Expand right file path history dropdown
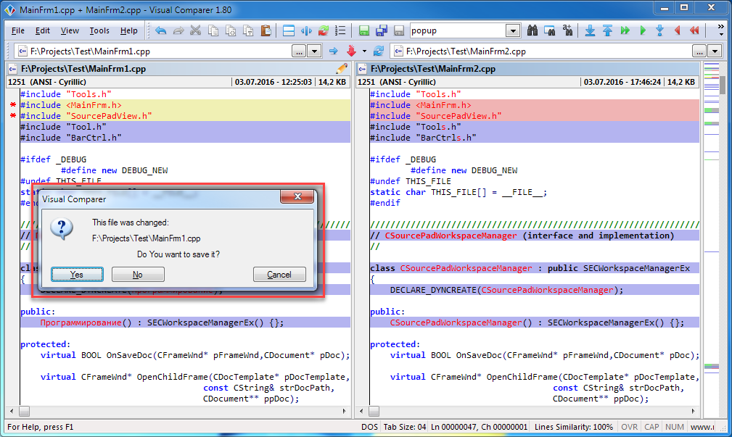732x437 pixels. (x=715, y=51)
